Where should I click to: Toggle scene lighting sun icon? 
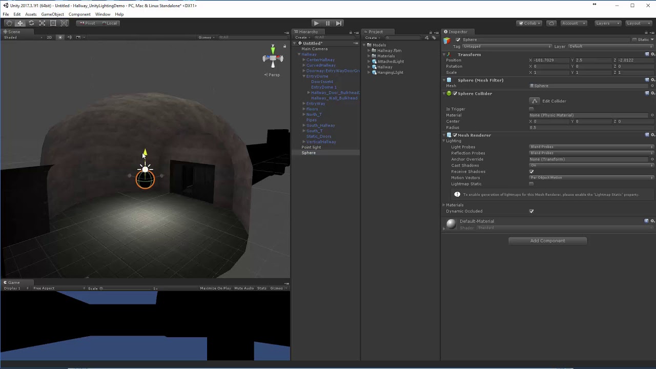60,37
